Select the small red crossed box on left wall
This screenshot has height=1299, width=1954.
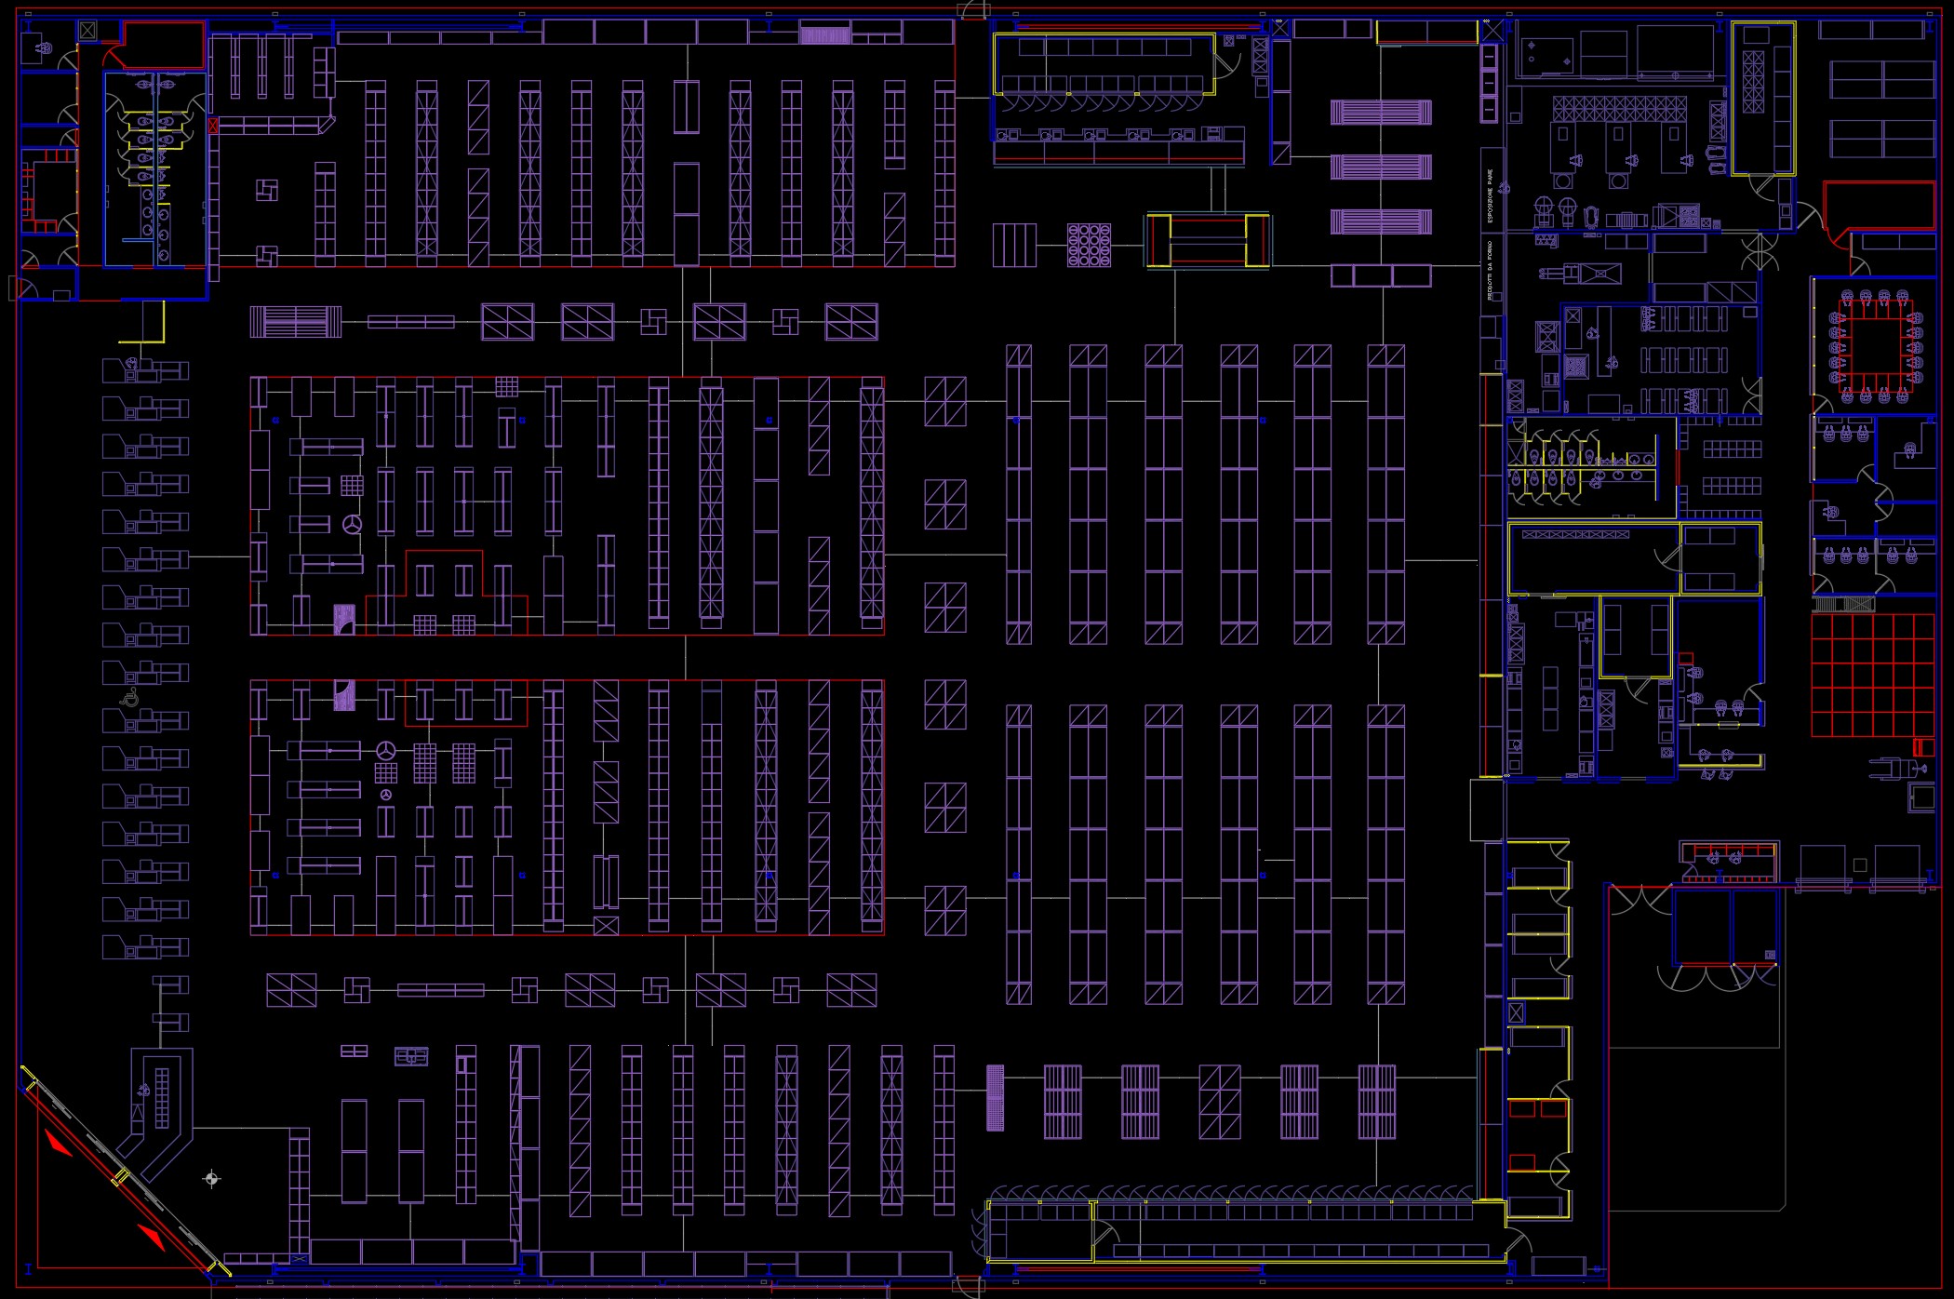click(213, 125)
